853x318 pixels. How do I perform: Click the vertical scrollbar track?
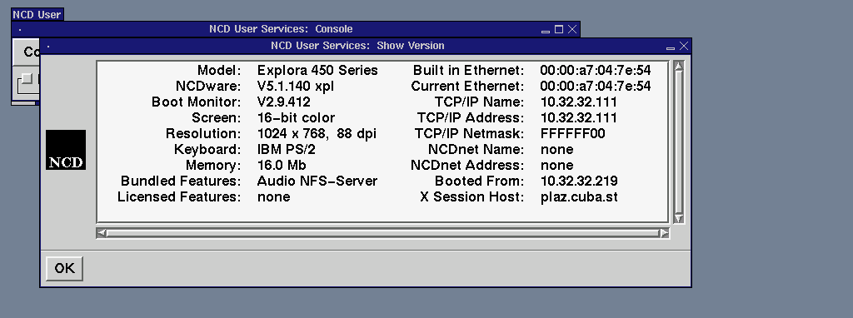[678, 142]
